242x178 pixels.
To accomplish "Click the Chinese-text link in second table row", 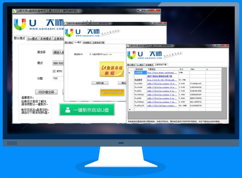I will point(160,76).
